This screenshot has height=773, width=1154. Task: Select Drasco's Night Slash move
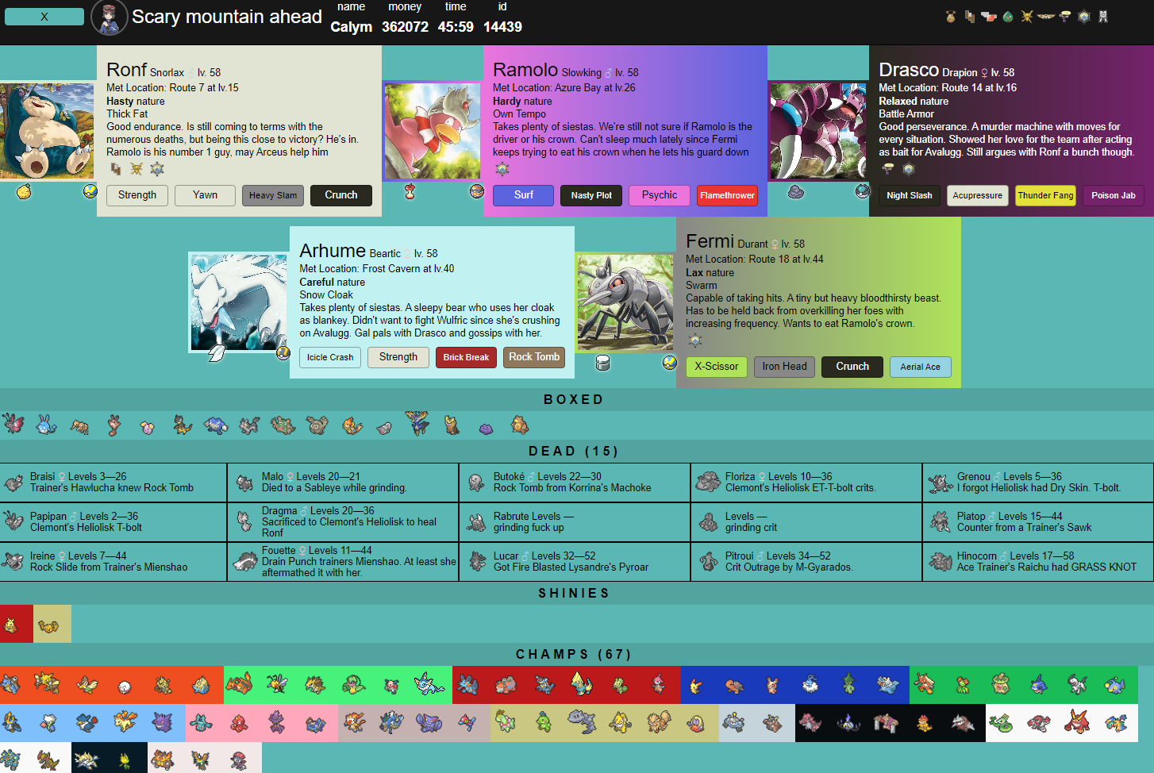click(x=910, y=195)
